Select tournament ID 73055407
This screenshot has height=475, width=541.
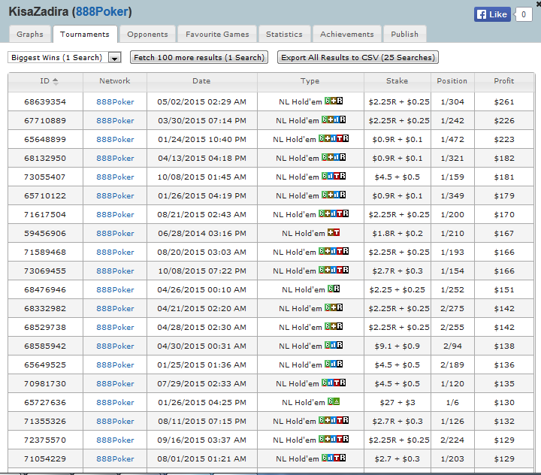45,177
